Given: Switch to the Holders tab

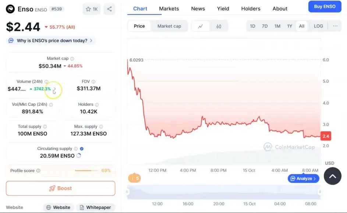Looking at the screenshot, I should tap(251, 8).
